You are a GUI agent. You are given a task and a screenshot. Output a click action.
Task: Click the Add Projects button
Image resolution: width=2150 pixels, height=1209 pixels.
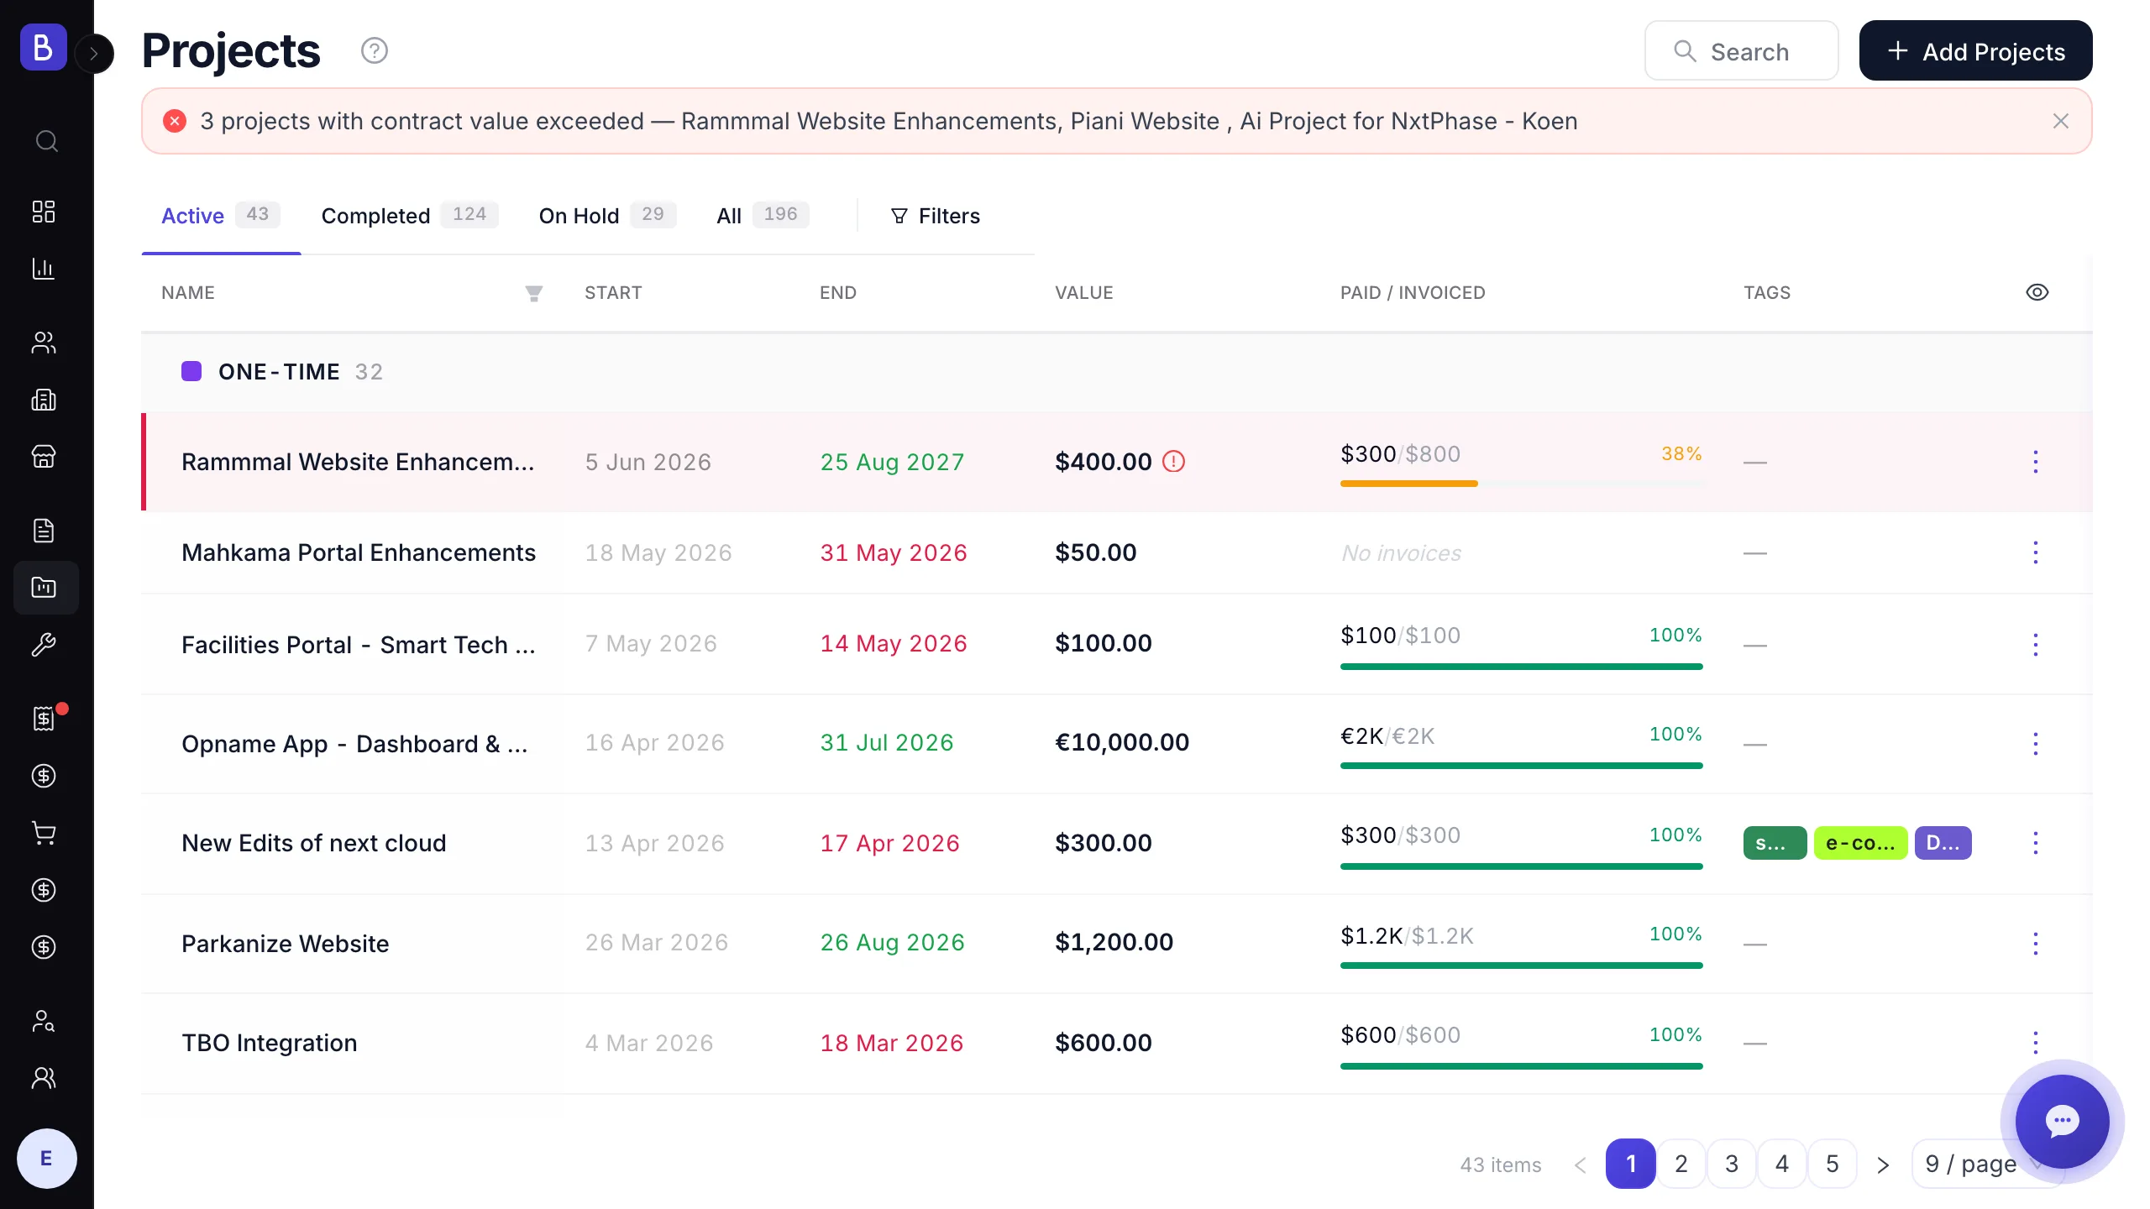(x=1975, y=51)
